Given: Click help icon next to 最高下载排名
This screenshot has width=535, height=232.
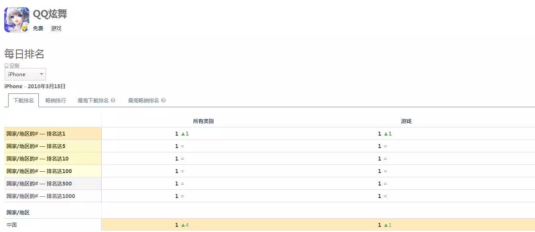Looking at the screenshot, I should [x=113, y=101].
